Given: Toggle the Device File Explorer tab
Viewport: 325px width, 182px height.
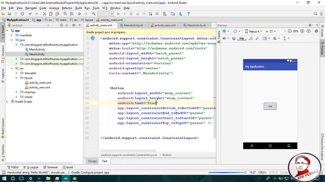Looking at the screenshot, I should click(322, 147).
